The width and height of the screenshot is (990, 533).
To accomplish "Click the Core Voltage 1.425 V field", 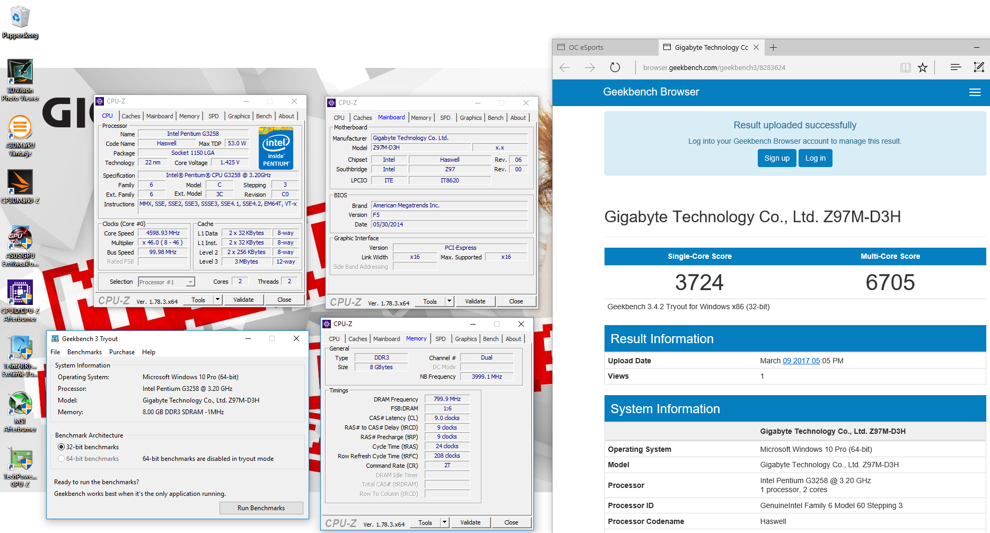I will click(230, 162).
